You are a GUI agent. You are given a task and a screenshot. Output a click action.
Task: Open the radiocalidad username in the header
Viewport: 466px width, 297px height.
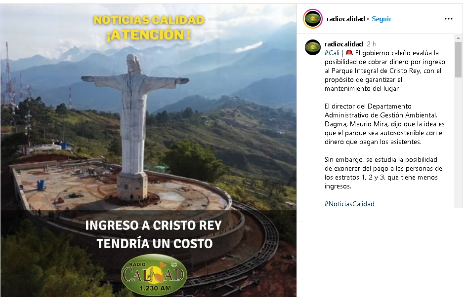(345, 19)
